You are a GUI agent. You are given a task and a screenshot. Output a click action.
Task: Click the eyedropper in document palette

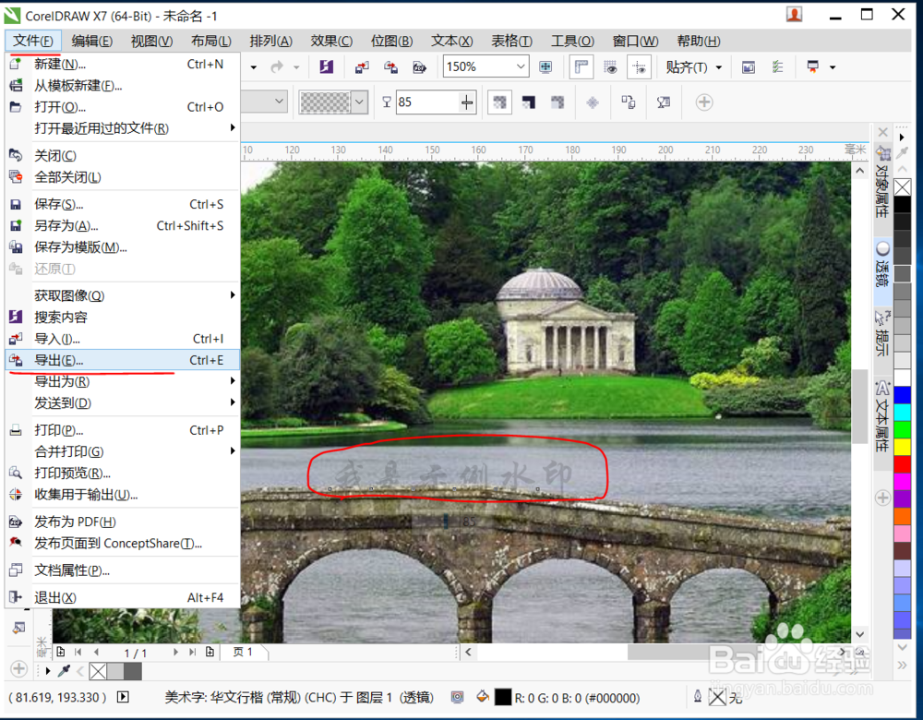[65, 670]
